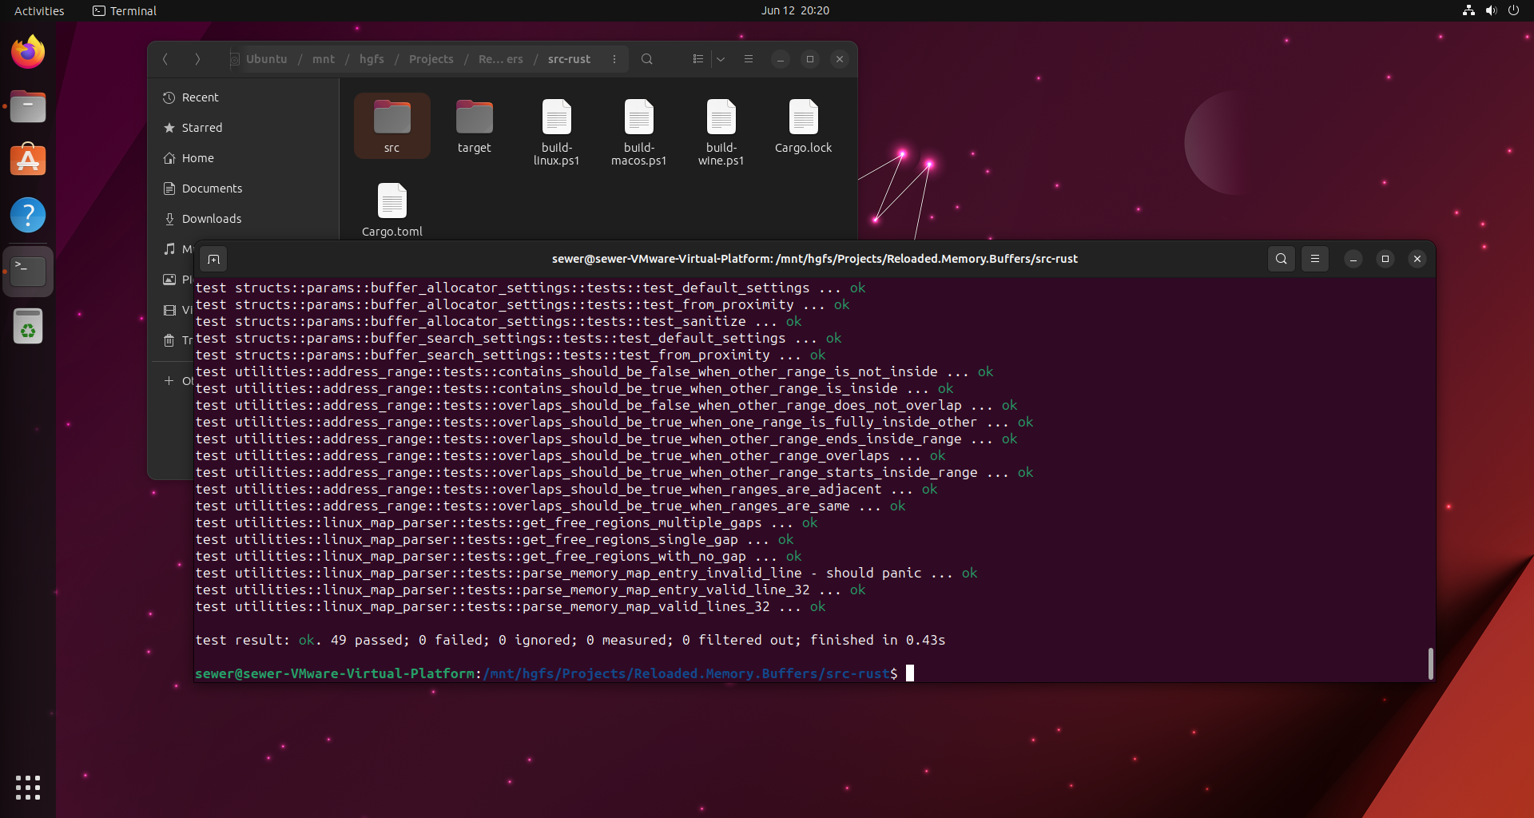This screenshot has width=1534, height=818.
Task: Open the terminal hamburger menu
Action: pyautogui.click(x=1315, y=259)
